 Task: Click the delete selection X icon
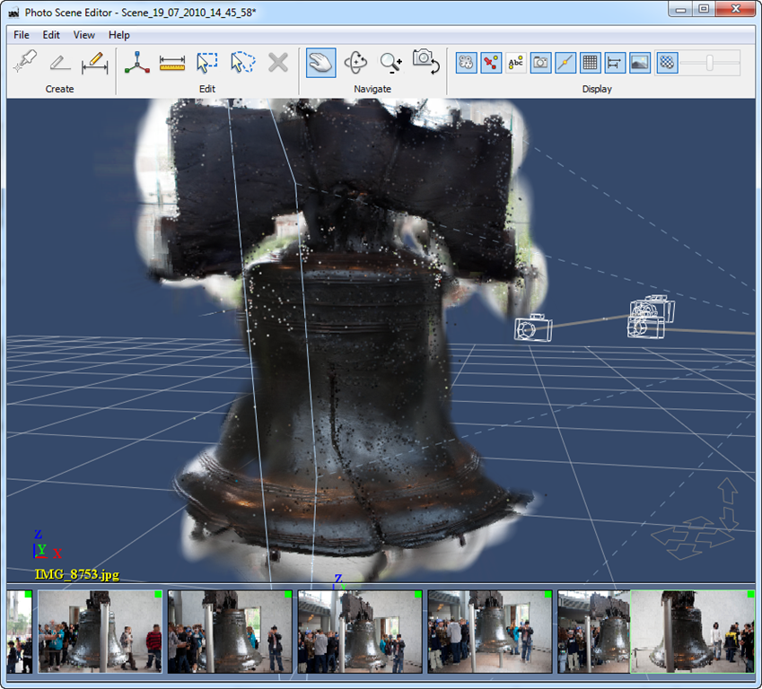[277, 63]
